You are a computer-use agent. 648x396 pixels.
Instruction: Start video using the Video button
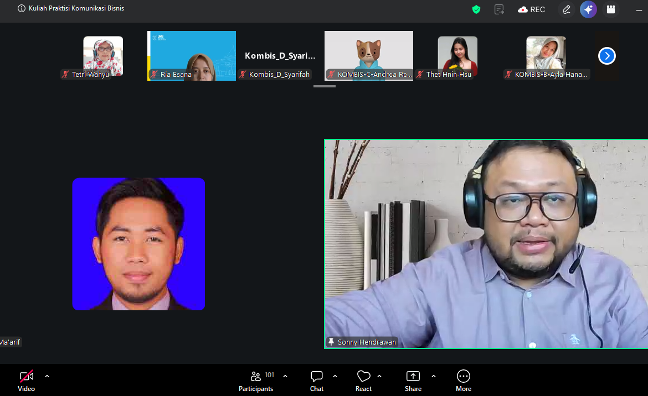point(27,381)
